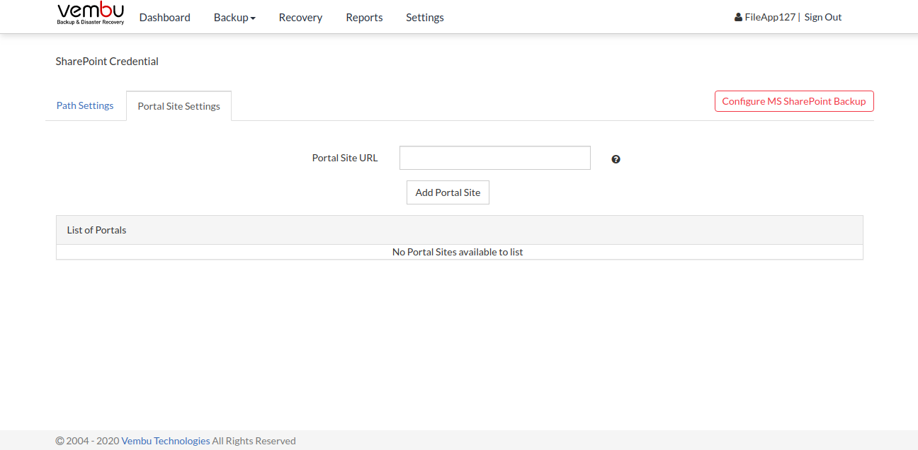The width and height of the screenshot is (918, 450).
Task: Open the Dashboard page
Action: [164, 17]
